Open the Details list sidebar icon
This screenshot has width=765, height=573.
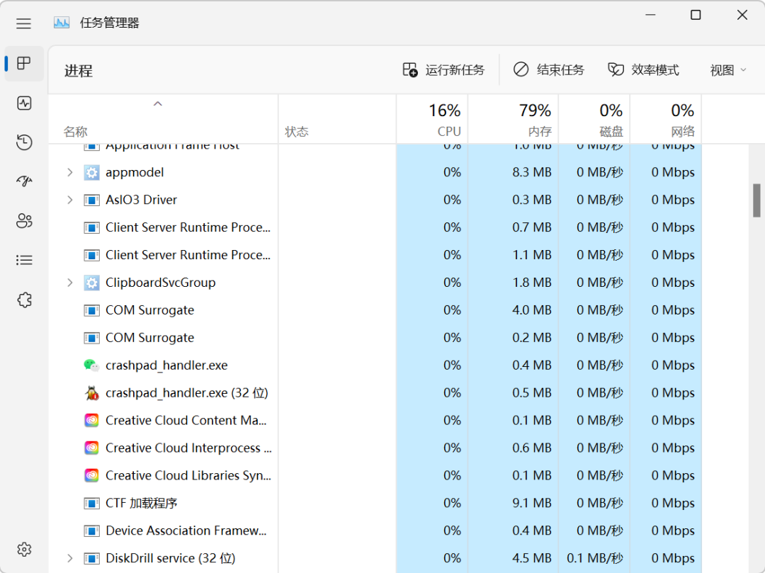point(24,260)
